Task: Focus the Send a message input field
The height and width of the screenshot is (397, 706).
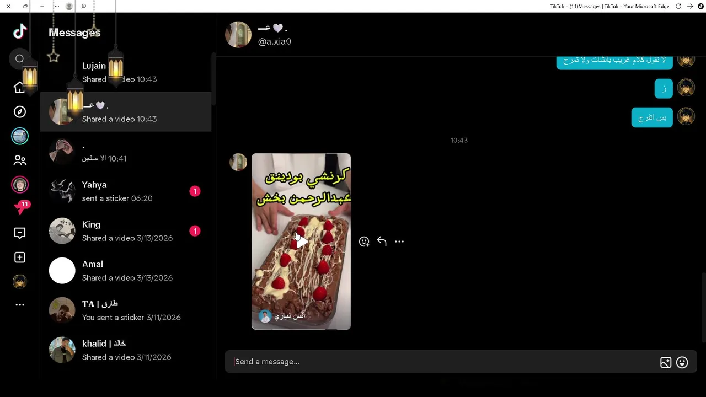Action: coord(441,362)
